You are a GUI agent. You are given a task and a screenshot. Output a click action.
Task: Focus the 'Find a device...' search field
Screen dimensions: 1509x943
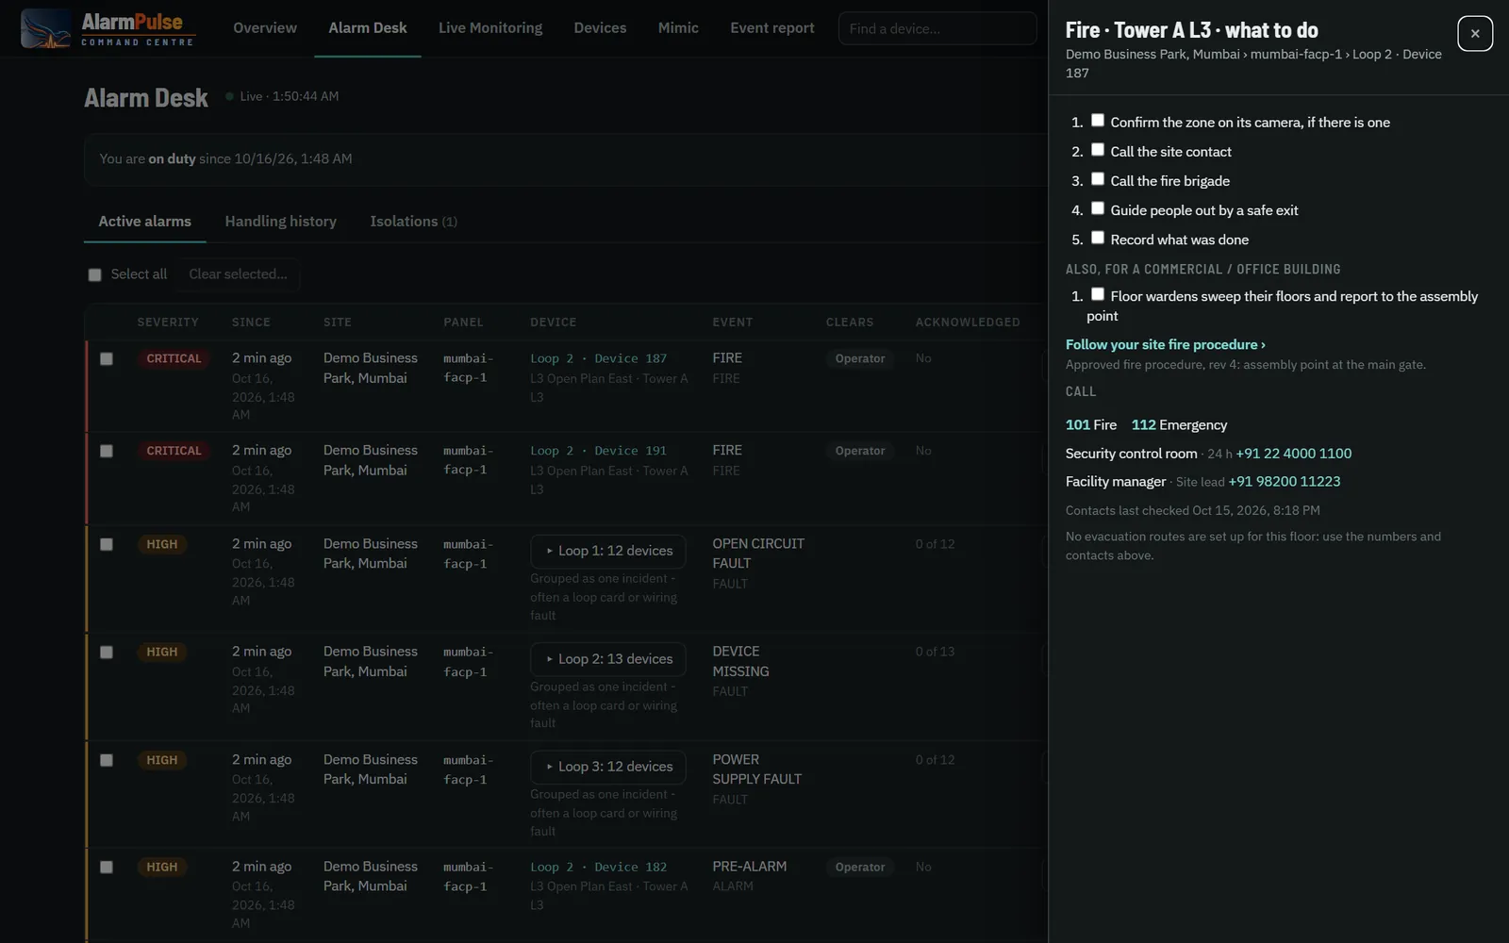pyautogui.click(x=937, y=28)
